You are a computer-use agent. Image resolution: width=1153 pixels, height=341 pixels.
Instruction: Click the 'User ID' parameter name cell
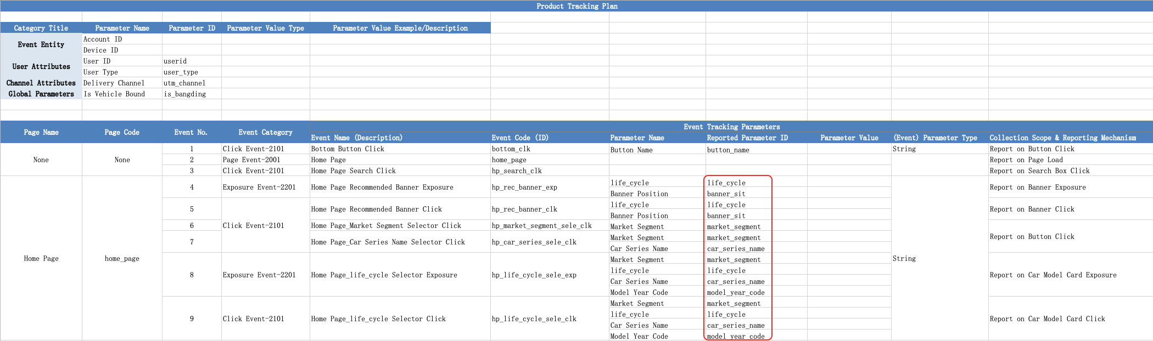pos(122,61)
